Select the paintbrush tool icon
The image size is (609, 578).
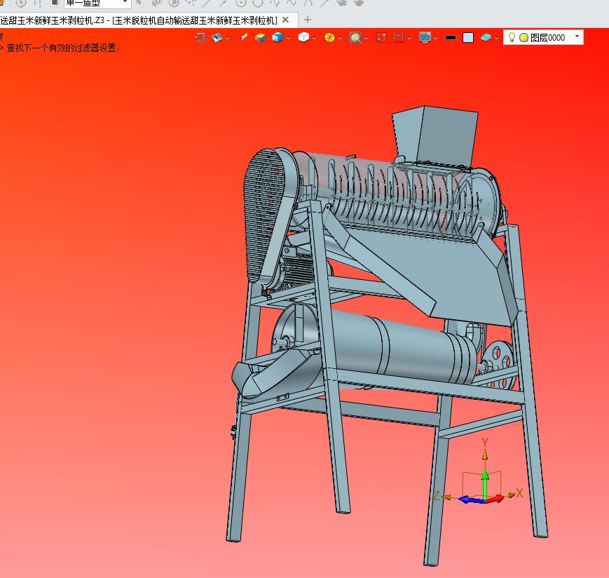click(x=244, y=37)
